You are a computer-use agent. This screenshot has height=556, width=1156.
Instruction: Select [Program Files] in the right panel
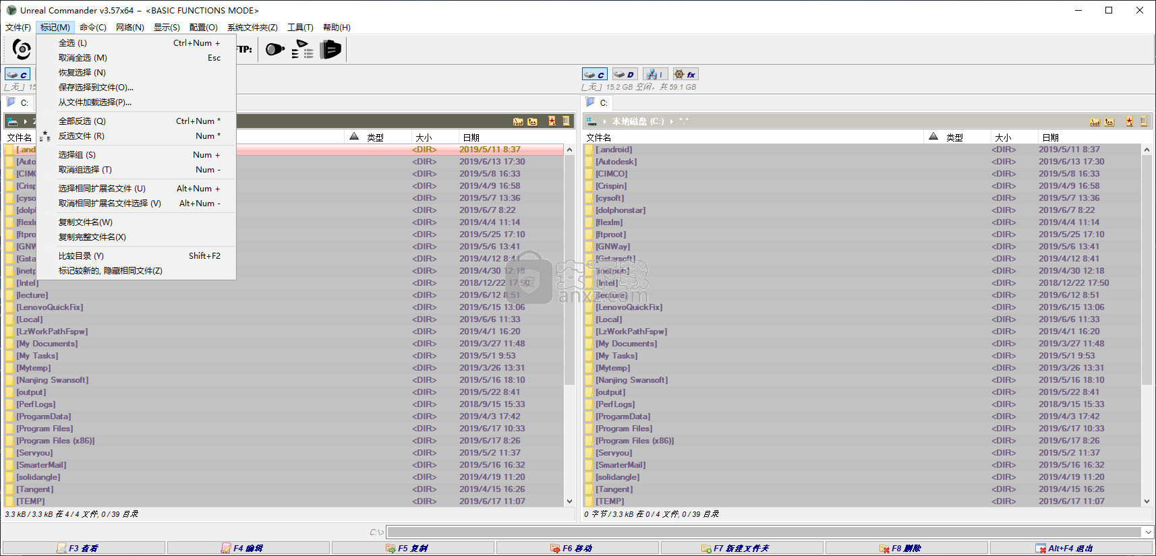click(624, 429)
